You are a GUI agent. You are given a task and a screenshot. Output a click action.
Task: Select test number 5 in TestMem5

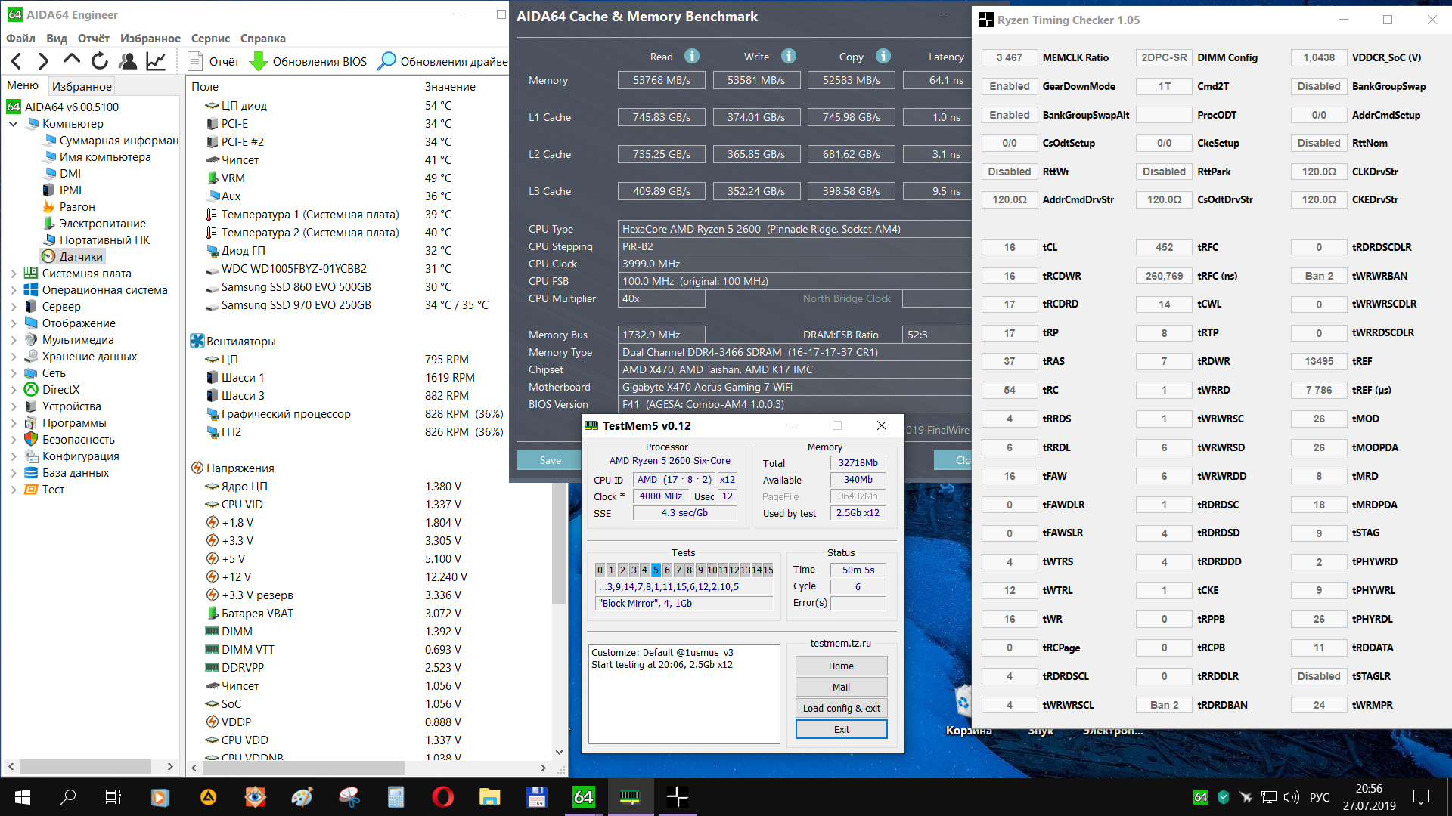pos(656,570)
